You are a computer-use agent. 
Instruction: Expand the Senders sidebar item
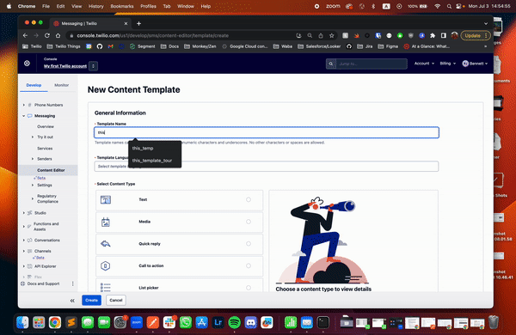point(33,159)
